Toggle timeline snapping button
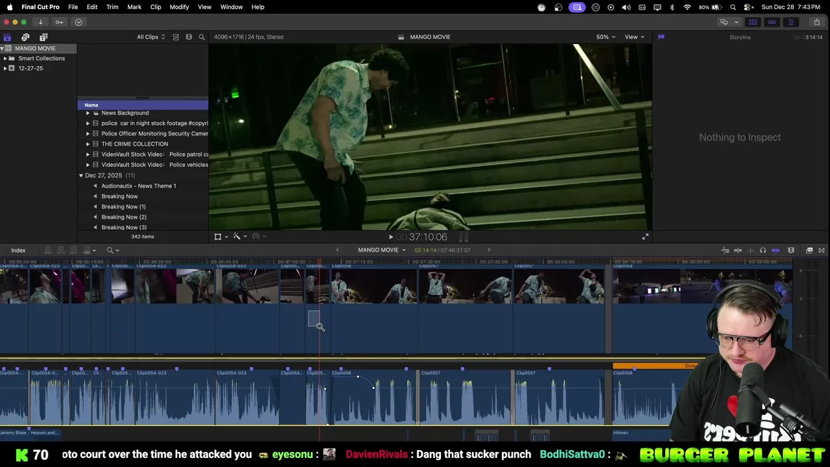 776,250
